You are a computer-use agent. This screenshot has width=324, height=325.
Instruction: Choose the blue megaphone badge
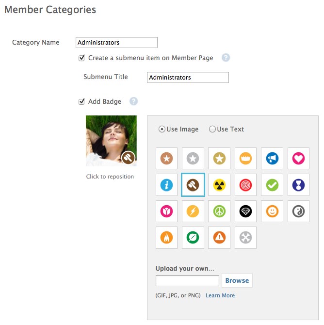(272, 158)
